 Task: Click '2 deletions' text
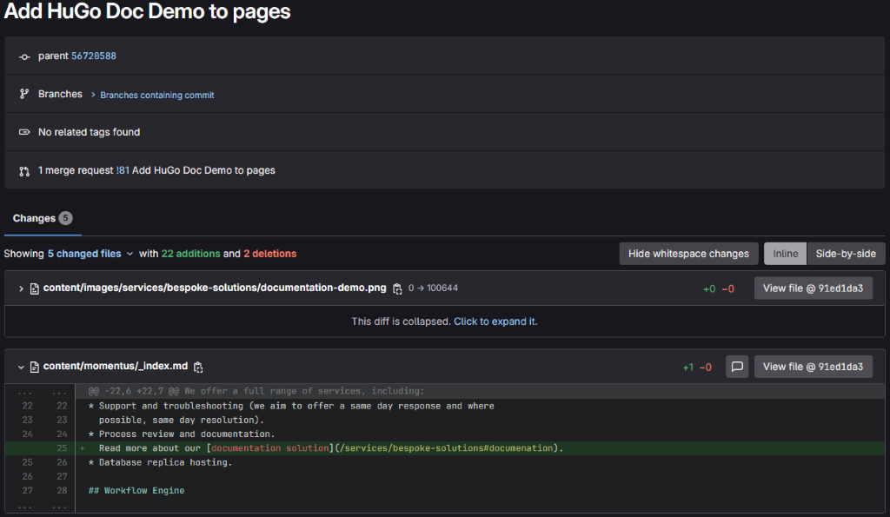click(x=270, y=254)
